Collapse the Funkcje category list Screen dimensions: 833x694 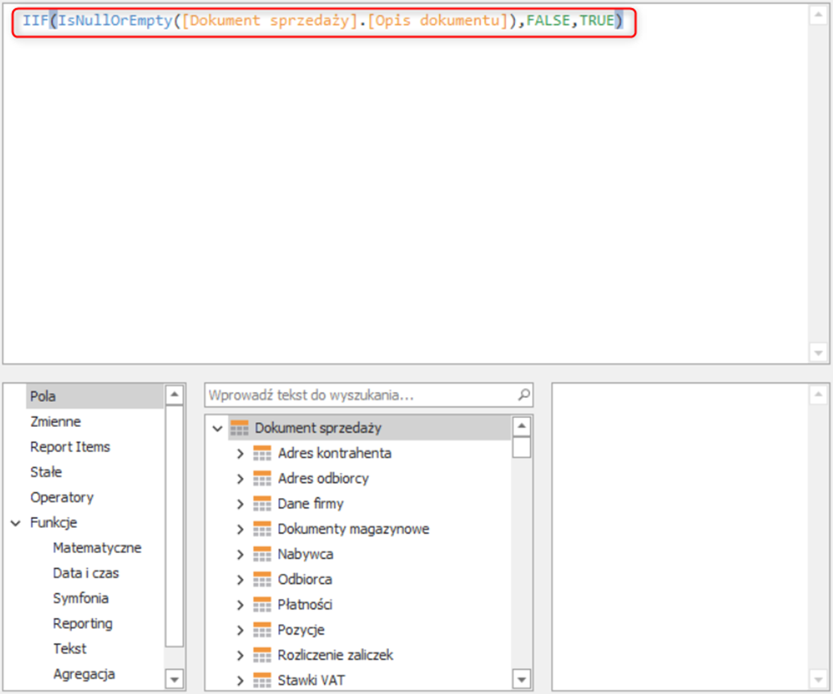click(16, 523)
